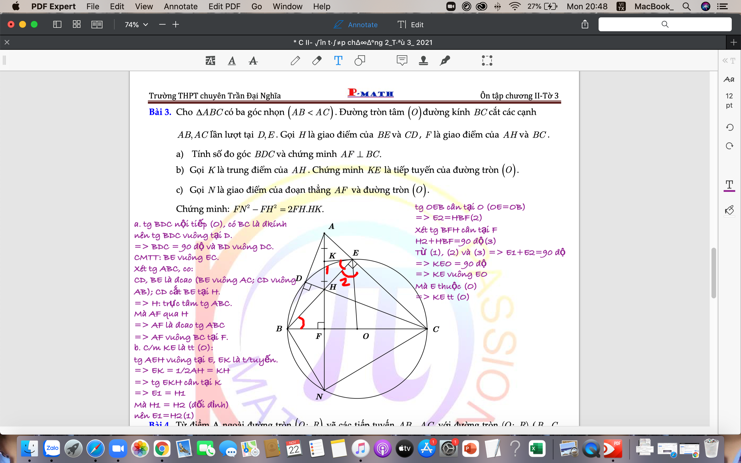
Task: Click the Share export icon
Action: 585,24
